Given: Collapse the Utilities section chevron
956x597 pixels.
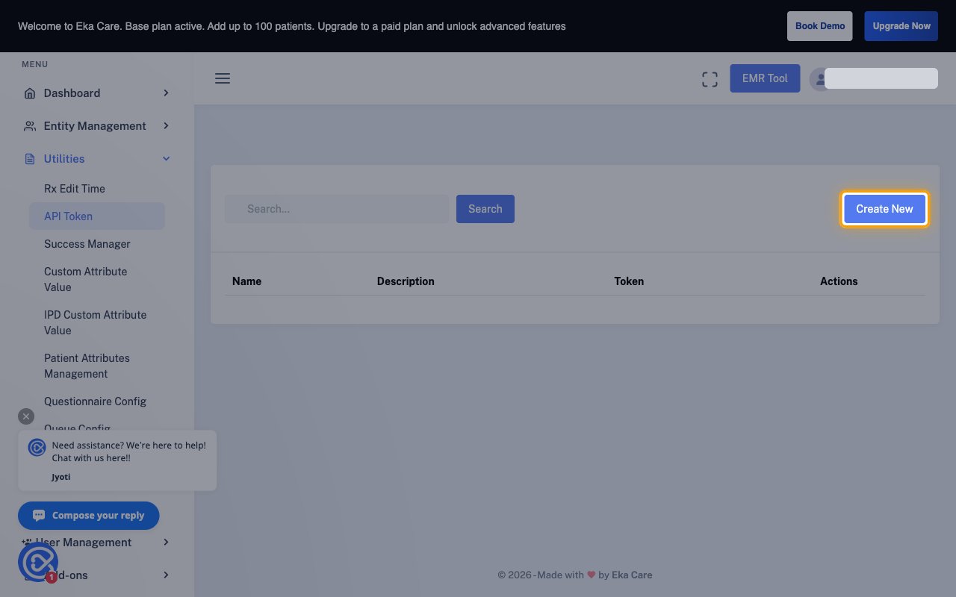Looking at the screenshot, I should (x=166, y=159).
